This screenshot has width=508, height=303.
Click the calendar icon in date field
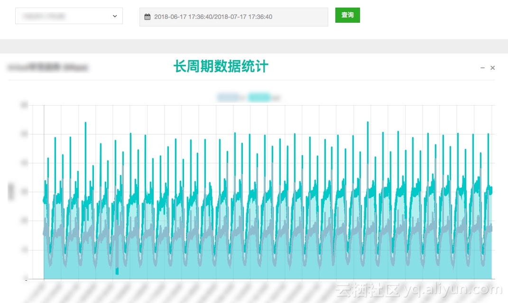coord(148,17)
